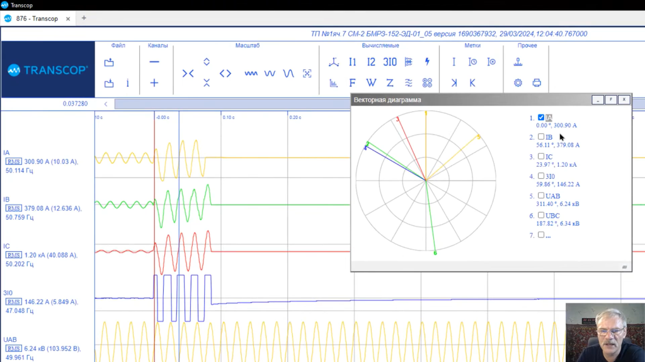
Task: Click the vector diagram resize grip
Action: [624, 267]
